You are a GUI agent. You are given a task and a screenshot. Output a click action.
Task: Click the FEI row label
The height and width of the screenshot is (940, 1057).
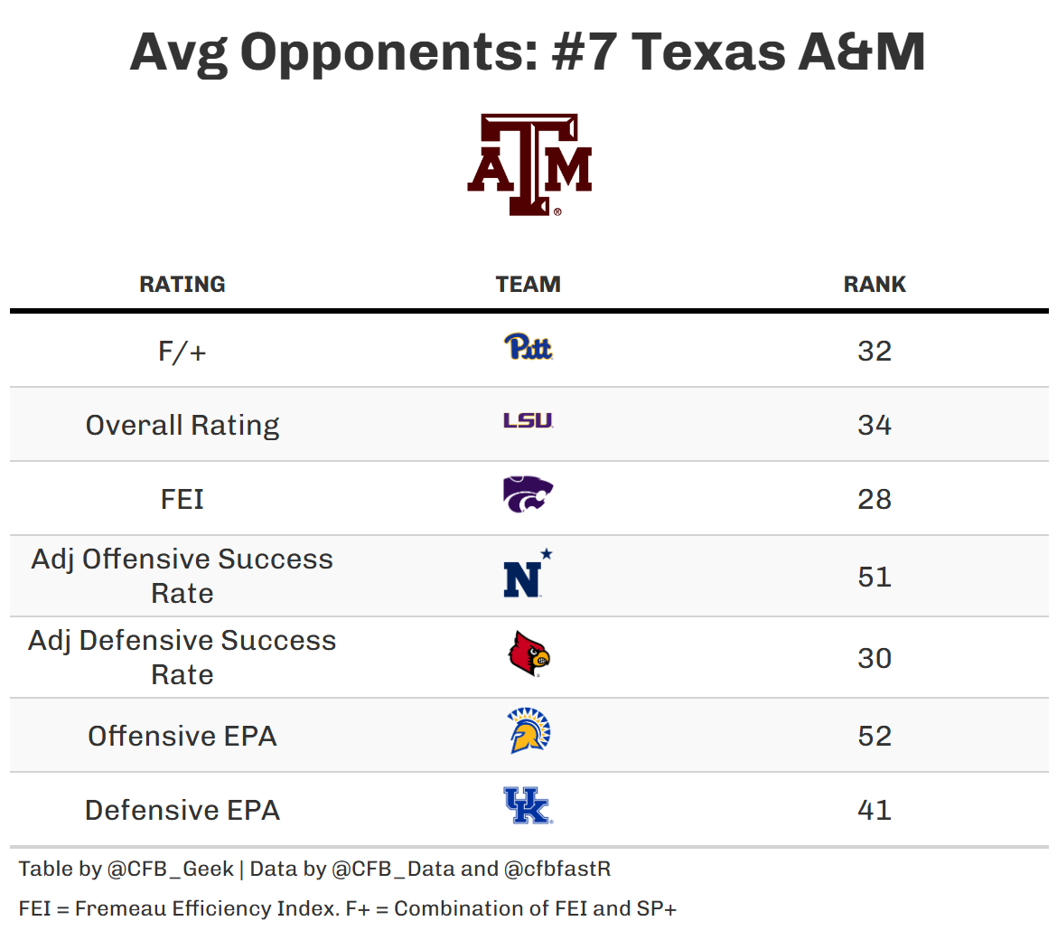pos(182,499)
